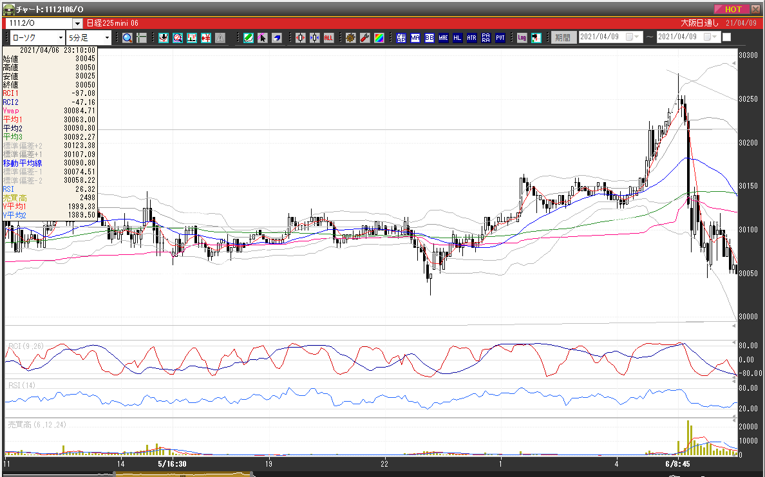Expand the ローソク chart type dropdown
765x477 pixels.
(61, 38)
